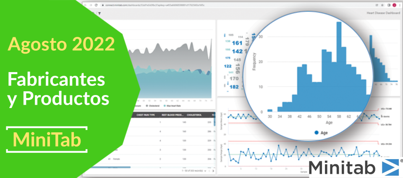403x178 pixels.
Task: Click the number 170 in the word cloud
Action: (234, 78)
